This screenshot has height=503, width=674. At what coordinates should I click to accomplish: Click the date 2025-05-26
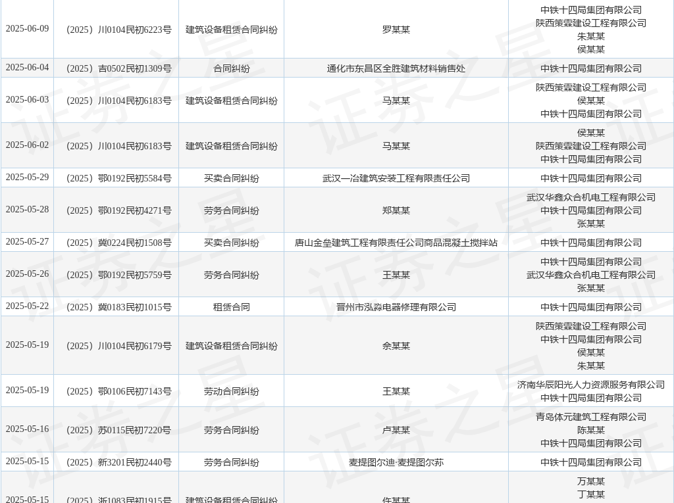click(27, 274)
